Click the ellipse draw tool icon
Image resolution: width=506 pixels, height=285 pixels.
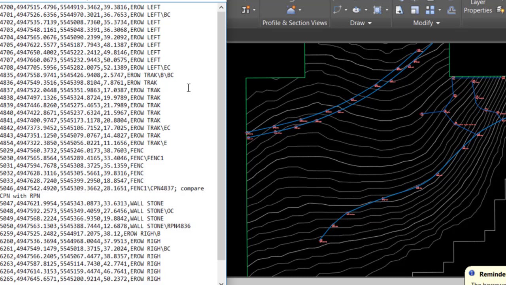pos(356,10)
